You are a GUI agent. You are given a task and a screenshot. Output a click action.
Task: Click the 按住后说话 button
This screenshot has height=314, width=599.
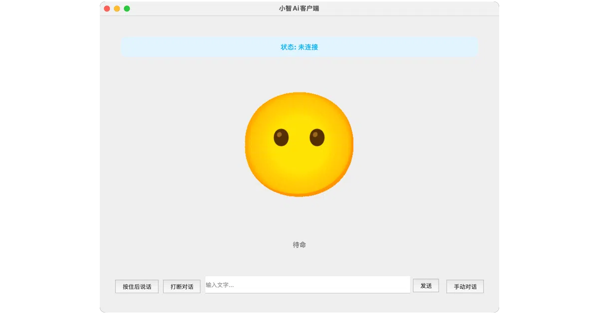(x=137, y=287)
